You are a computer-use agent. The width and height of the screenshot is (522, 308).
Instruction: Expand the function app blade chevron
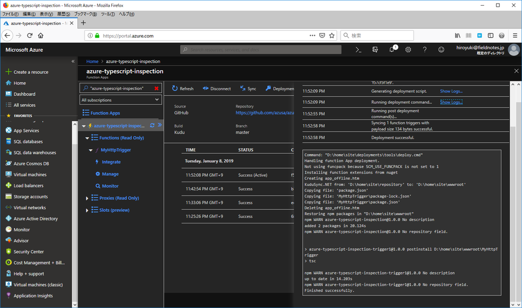[x=160, y=125]
